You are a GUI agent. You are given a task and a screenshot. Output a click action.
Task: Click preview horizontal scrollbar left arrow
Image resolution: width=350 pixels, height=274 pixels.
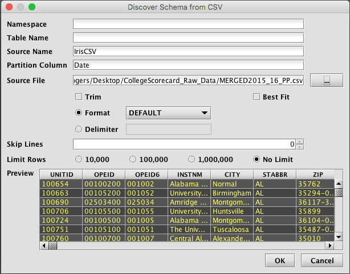pos(44,246)
